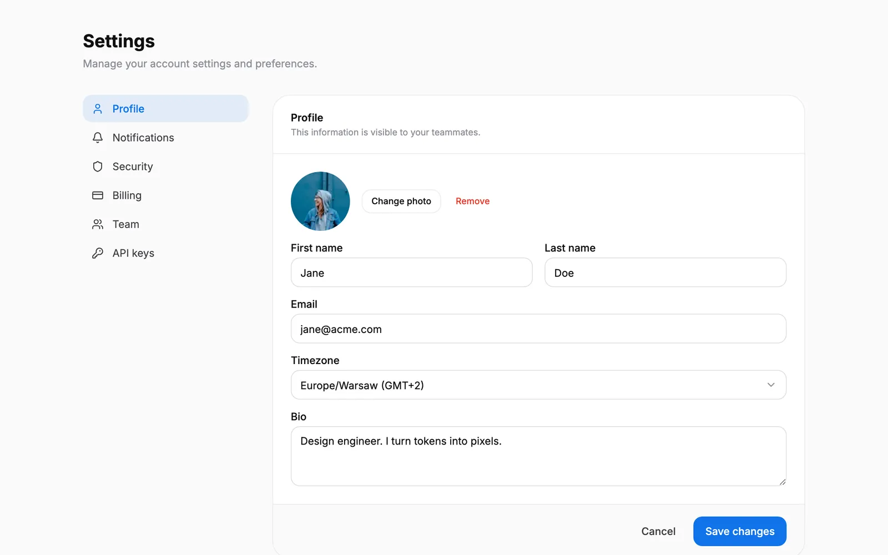Click the Security shield icon
The height and width of the screenshot is (555, 888).
(98, 167)
